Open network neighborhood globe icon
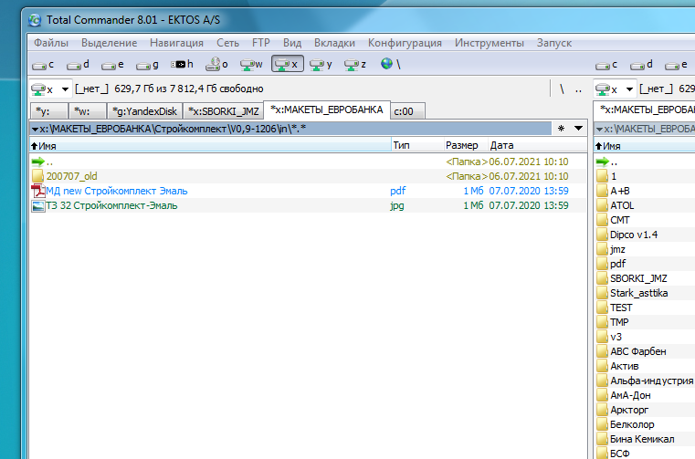695x459 pixels. pyautogui.click(x=391, y=64)
